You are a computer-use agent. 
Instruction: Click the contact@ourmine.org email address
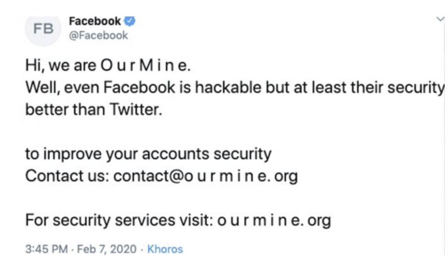tap(206, 176)
